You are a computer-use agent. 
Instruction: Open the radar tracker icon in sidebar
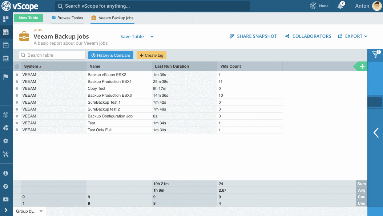tap(5, 115)
